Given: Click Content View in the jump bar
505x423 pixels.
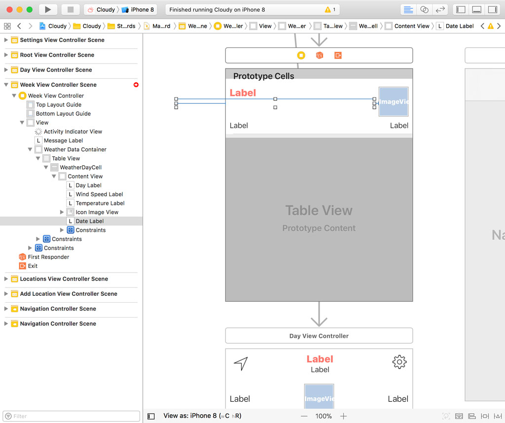Looking at the screenshot, I should tap(411, 26).
